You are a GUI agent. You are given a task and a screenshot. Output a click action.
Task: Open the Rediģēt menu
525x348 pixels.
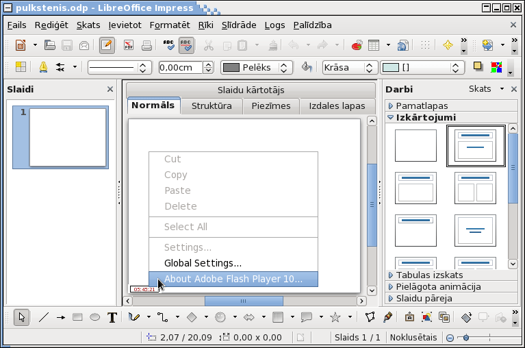(x=51, y=25)
